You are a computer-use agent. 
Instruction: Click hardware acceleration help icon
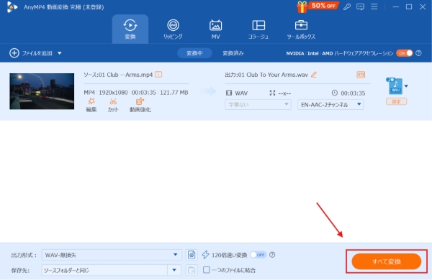418,53
